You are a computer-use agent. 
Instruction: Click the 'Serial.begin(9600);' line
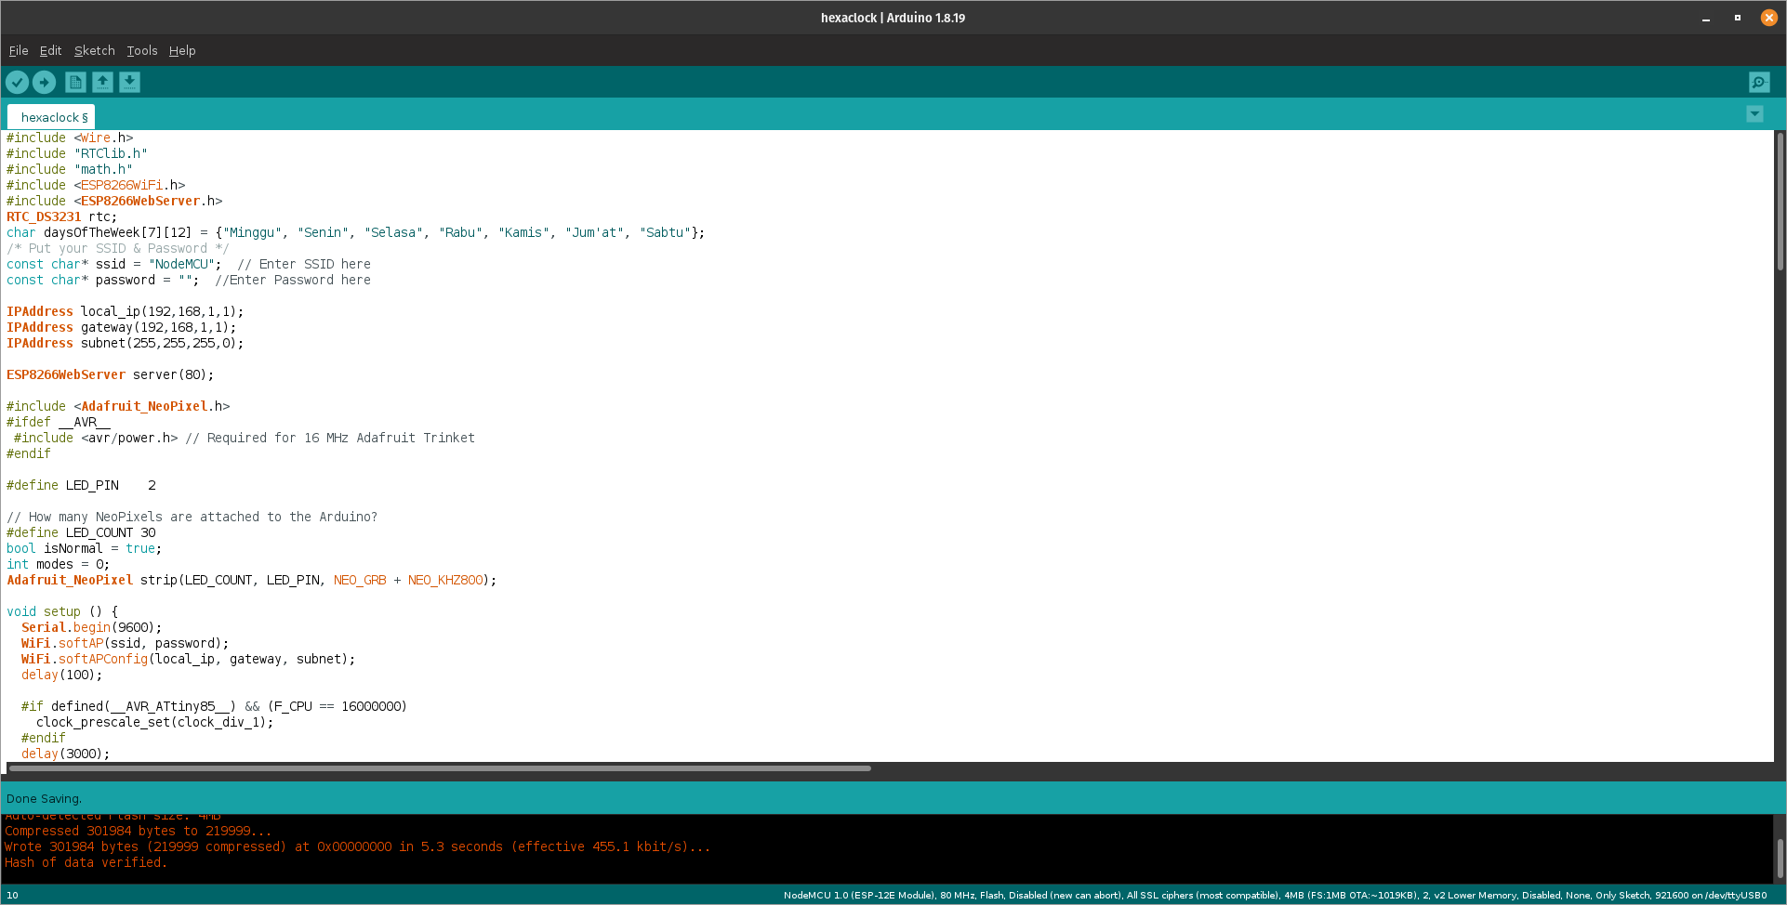click(92, 628)
